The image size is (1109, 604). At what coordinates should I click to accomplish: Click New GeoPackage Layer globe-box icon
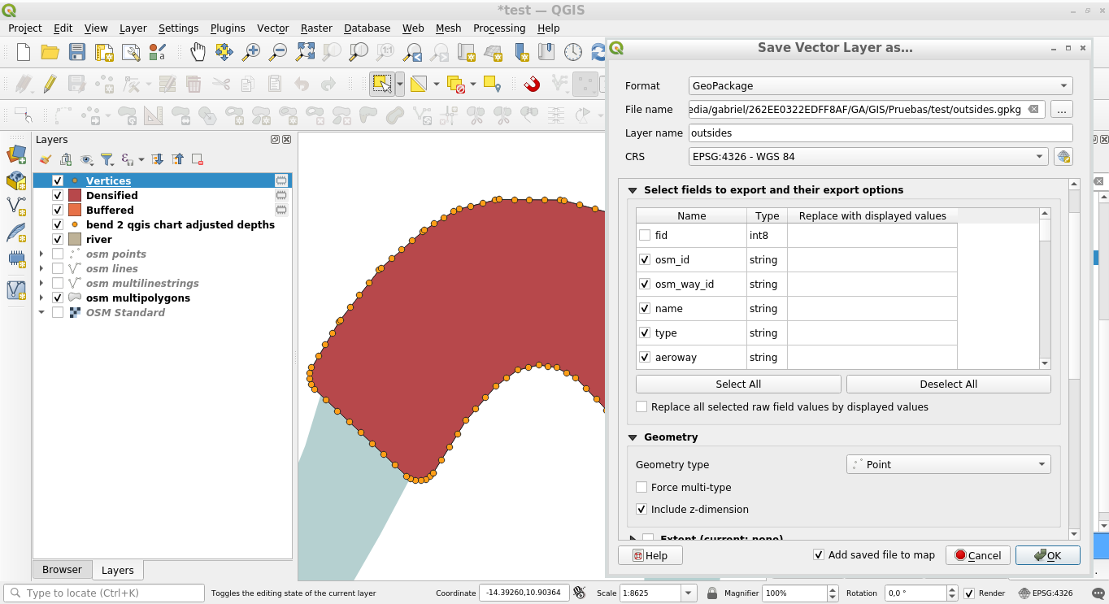click(16, 180)
